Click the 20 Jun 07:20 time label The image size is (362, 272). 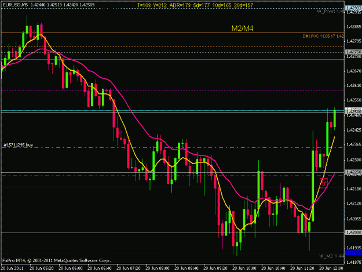129,269
